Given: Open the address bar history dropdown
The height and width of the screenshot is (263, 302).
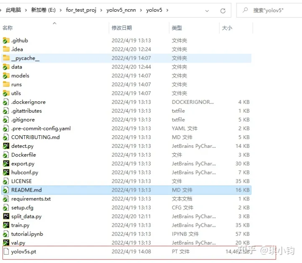Looking at the screenshot, I should [207, 11].
